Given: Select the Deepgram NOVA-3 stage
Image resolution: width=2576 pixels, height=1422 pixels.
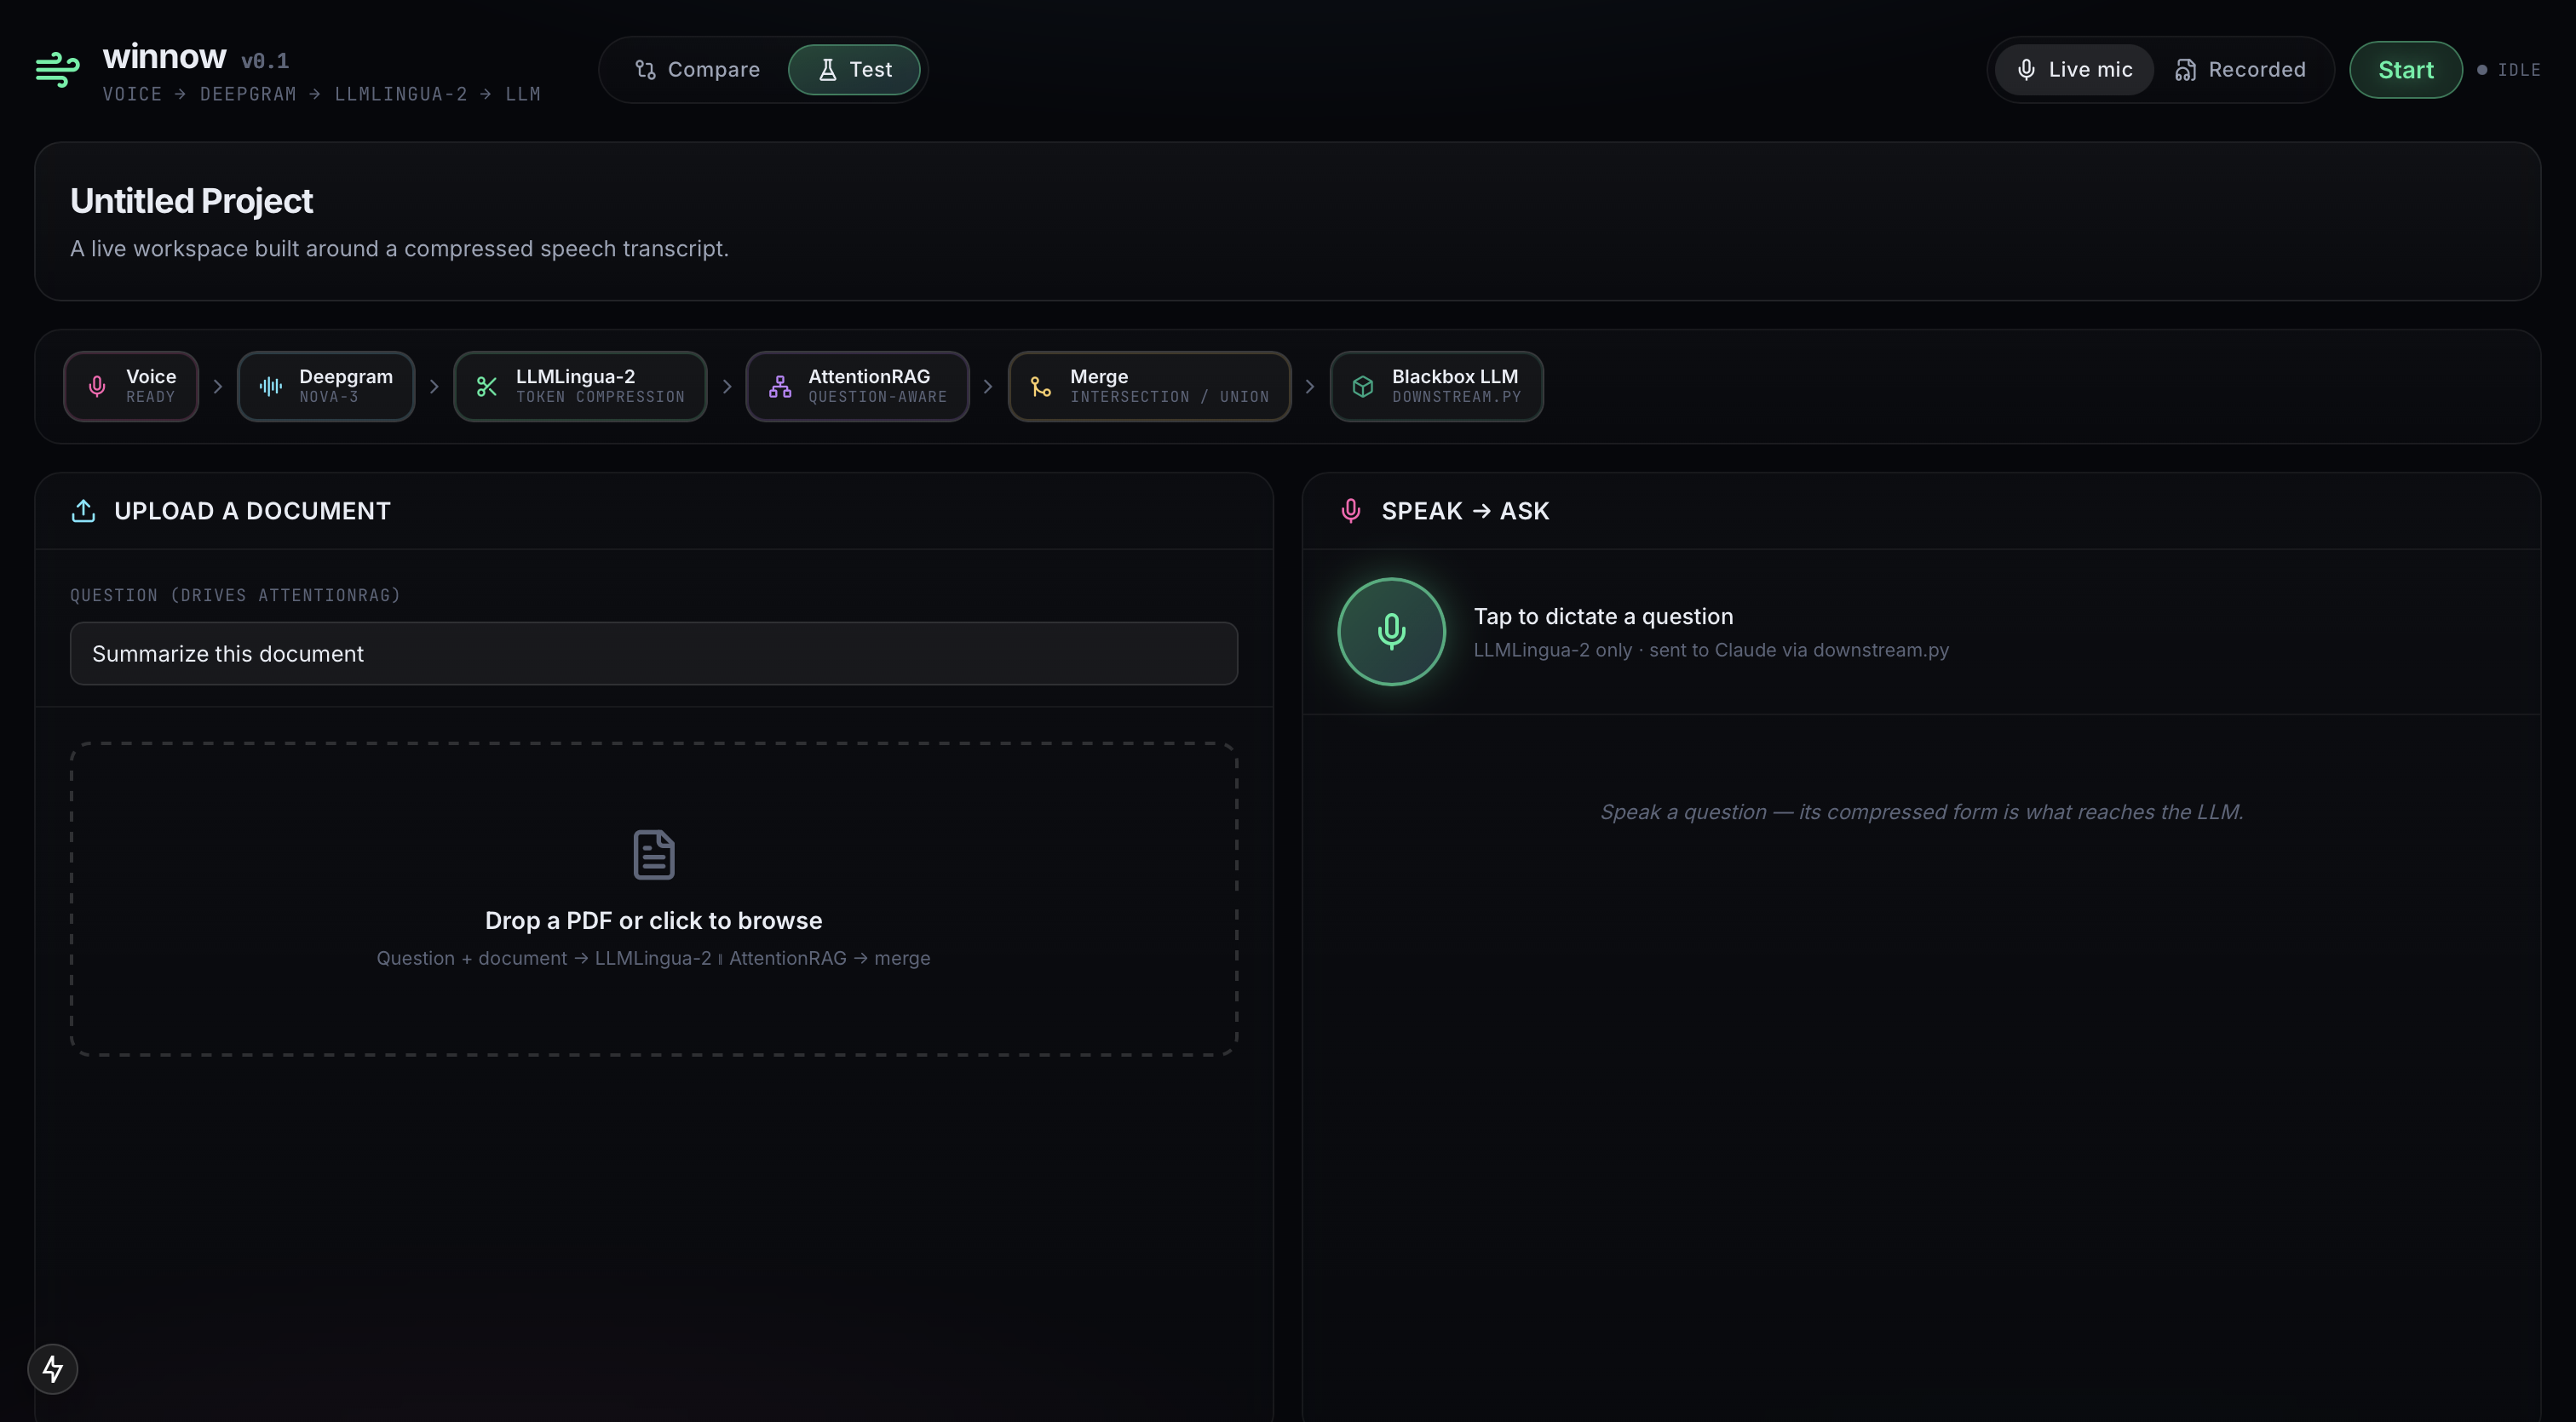Looking at the screenshot, I should point(326,387).
